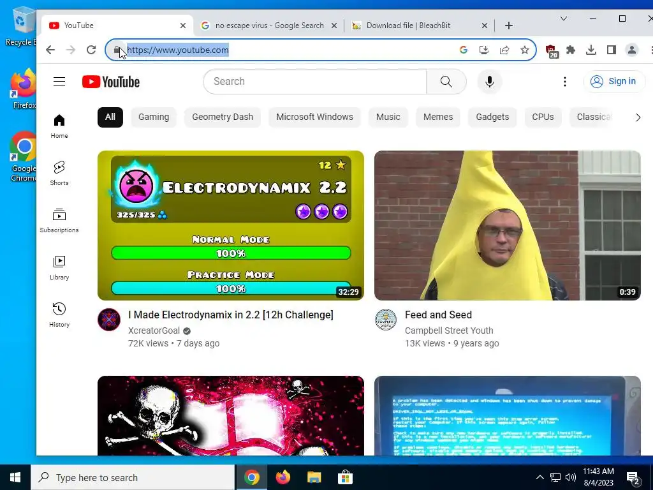Open Subscriptions in sidebar
This screenshot has width=653, height=490.
coord(59,220)
